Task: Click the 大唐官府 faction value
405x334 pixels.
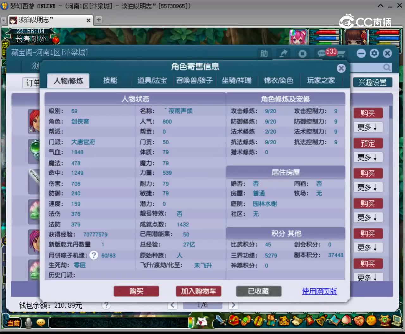Action: click(x=83, y=142)
